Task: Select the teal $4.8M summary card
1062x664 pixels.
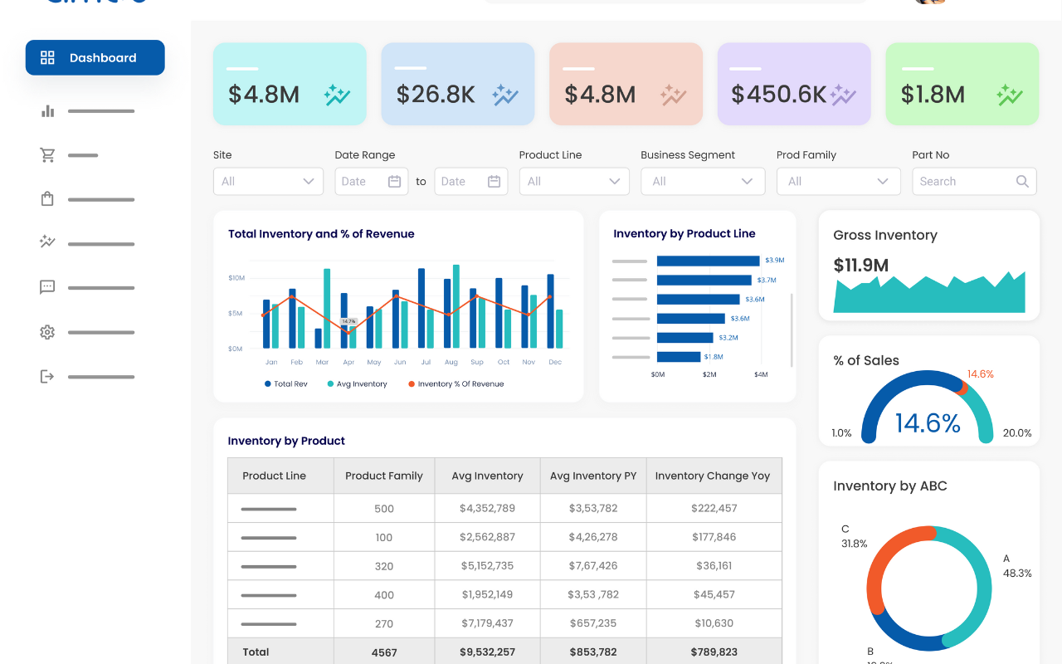Action: click(290, 84)
